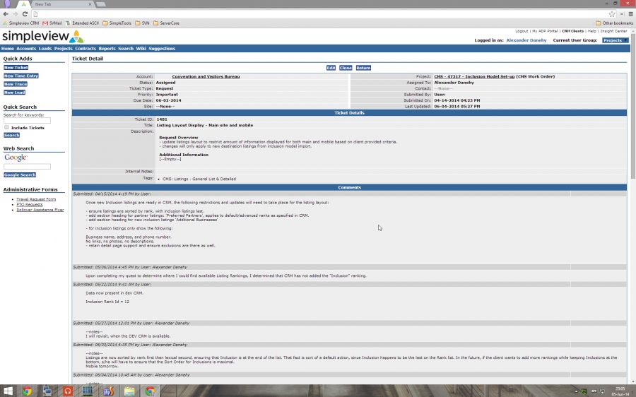Viewport: 636px width, 397px height.
Task: Close the New Tab browser tab
Action: 90,4
